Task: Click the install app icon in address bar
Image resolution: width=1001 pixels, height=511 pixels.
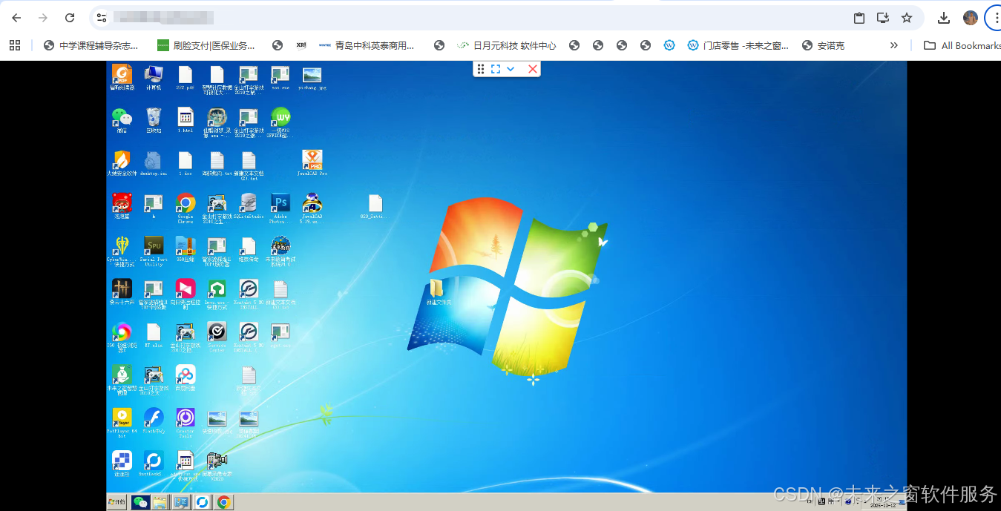Action: [x=883, y=18]
